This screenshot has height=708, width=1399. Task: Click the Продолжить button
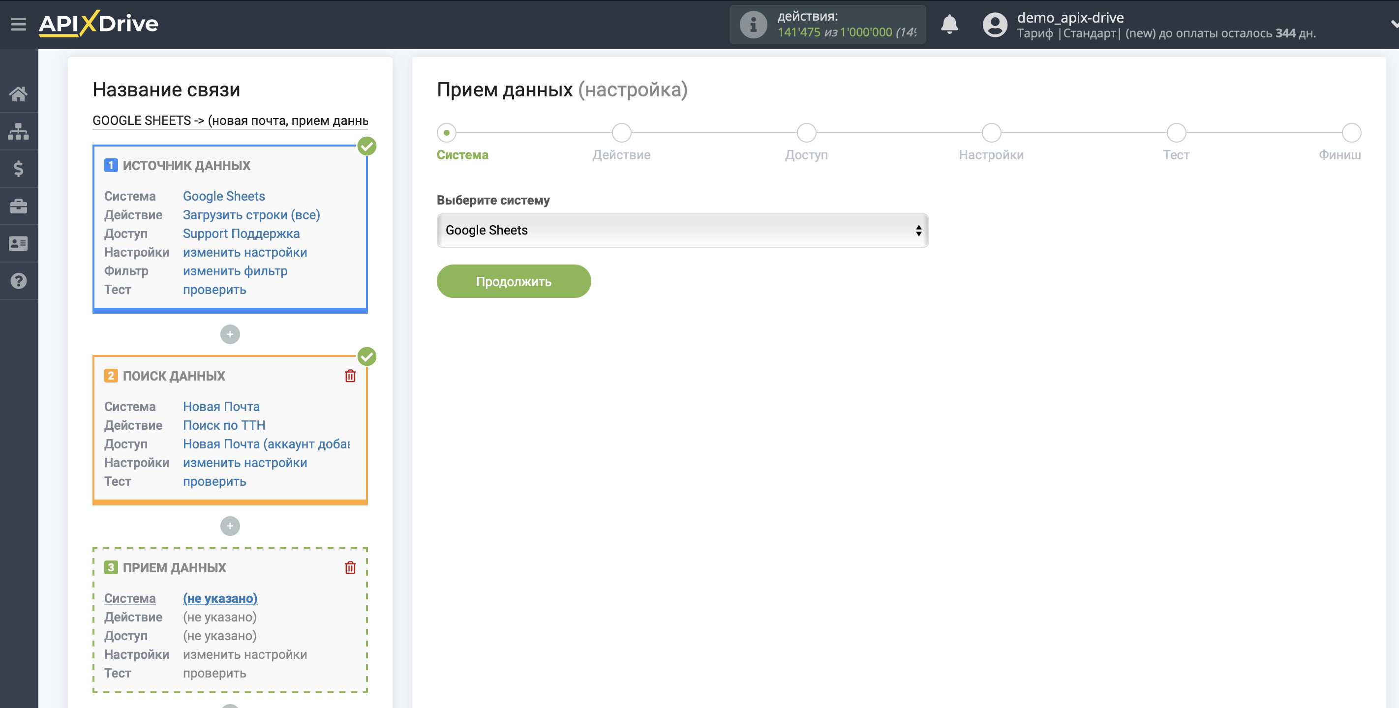point(513,281)
